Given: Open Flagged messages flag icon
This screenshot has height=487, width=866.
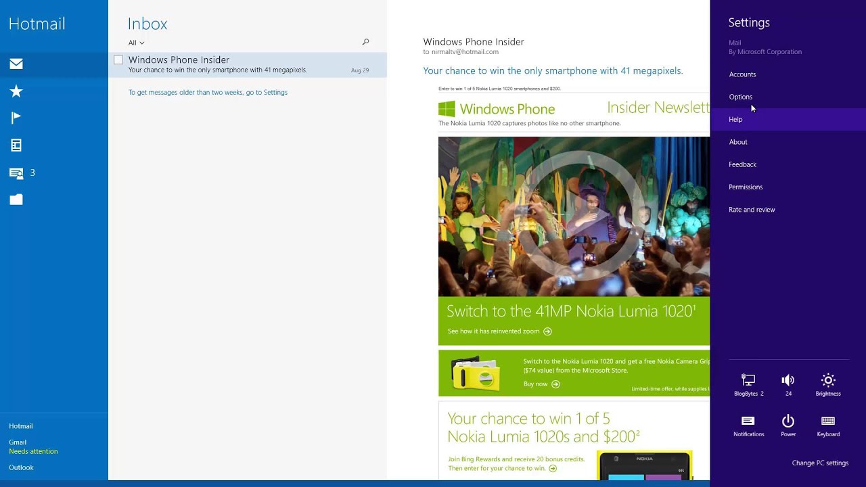Looking at the screenshot, I should tap(16, 118).
